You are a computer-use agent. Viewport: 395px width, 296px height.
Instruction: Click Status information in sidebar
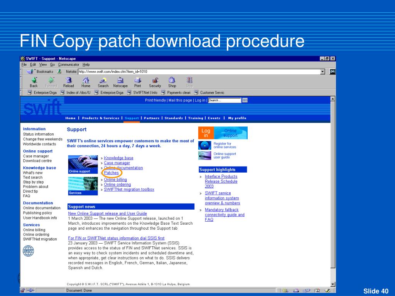coord(38,135)
